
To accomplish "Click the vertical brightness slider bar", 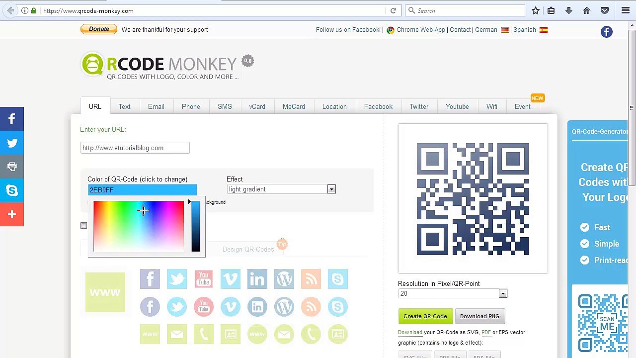I will pyautogui.click(x=195, y=226).
